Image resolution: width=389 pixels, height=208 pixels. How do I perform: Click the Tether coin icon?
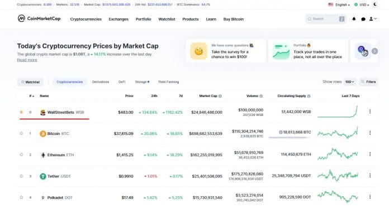(43, 176)
